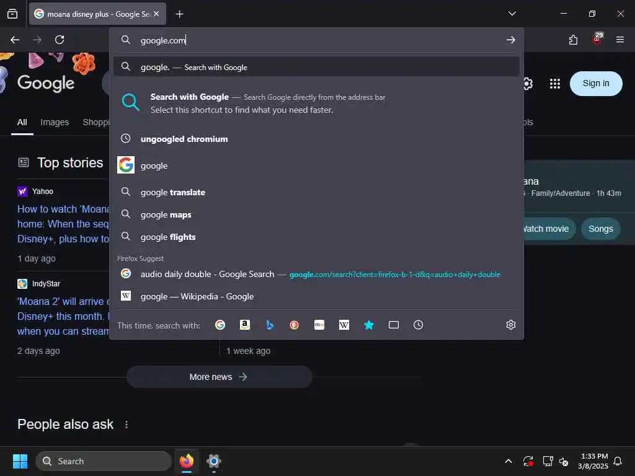Search this time with Bing icon
The image size is (635, 476).
269,325
